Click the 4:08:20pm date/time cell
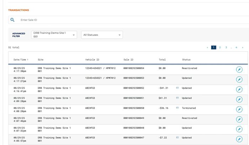249x145 pixels. pyautogui.click(x=20, y=110)
